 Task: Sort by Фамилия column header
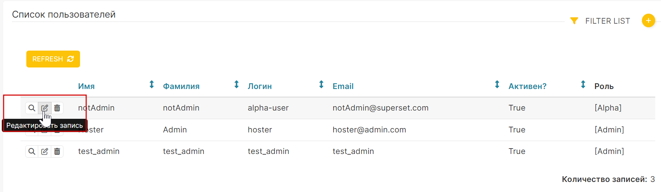tap(181, 86)
